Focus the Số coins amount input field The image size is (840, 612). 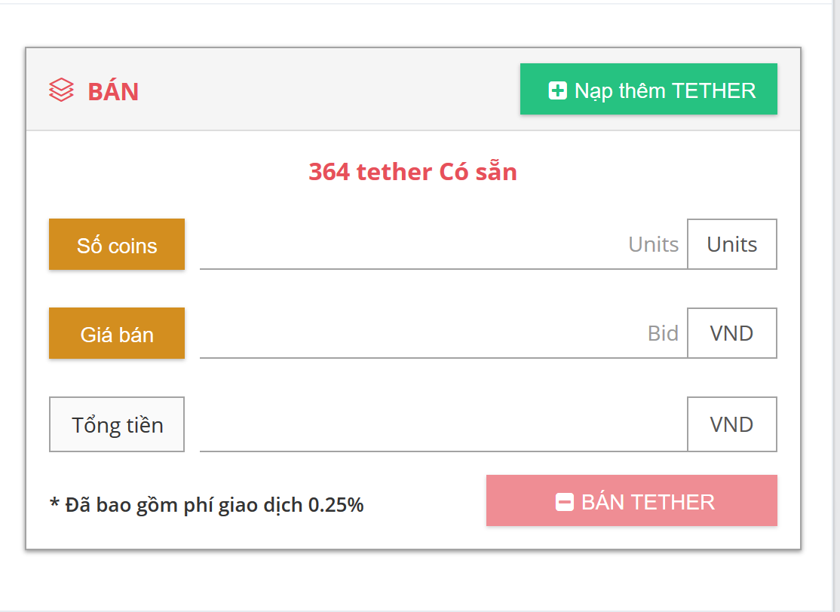pyautogui.click(x=407, y=245)
